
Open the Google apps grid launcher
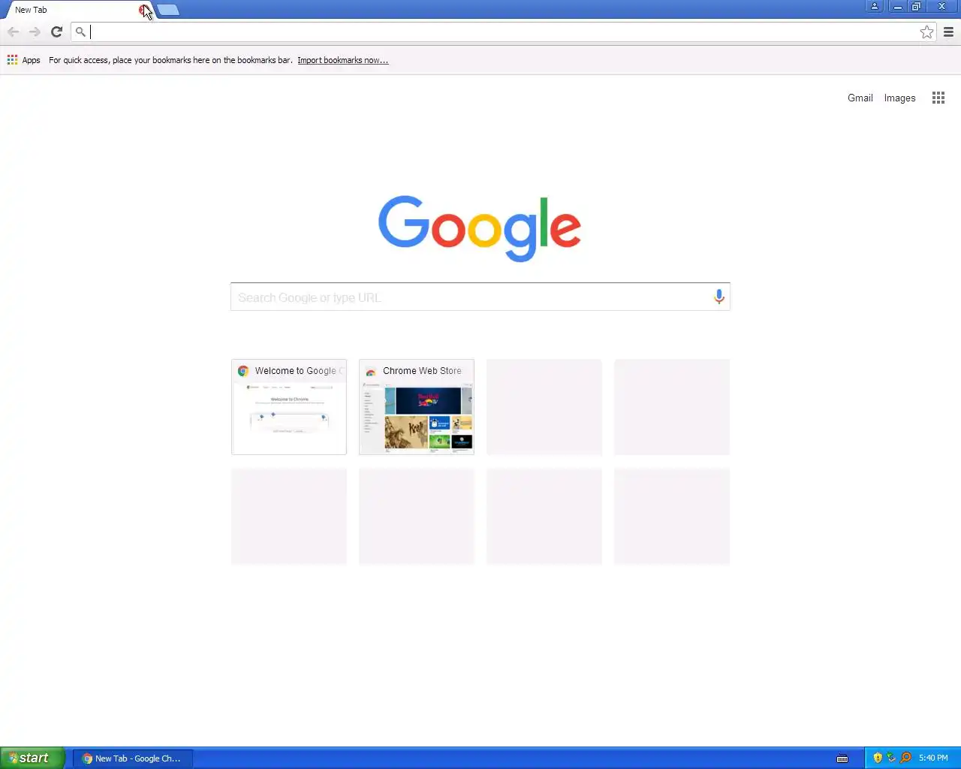(x=938, y=98)
